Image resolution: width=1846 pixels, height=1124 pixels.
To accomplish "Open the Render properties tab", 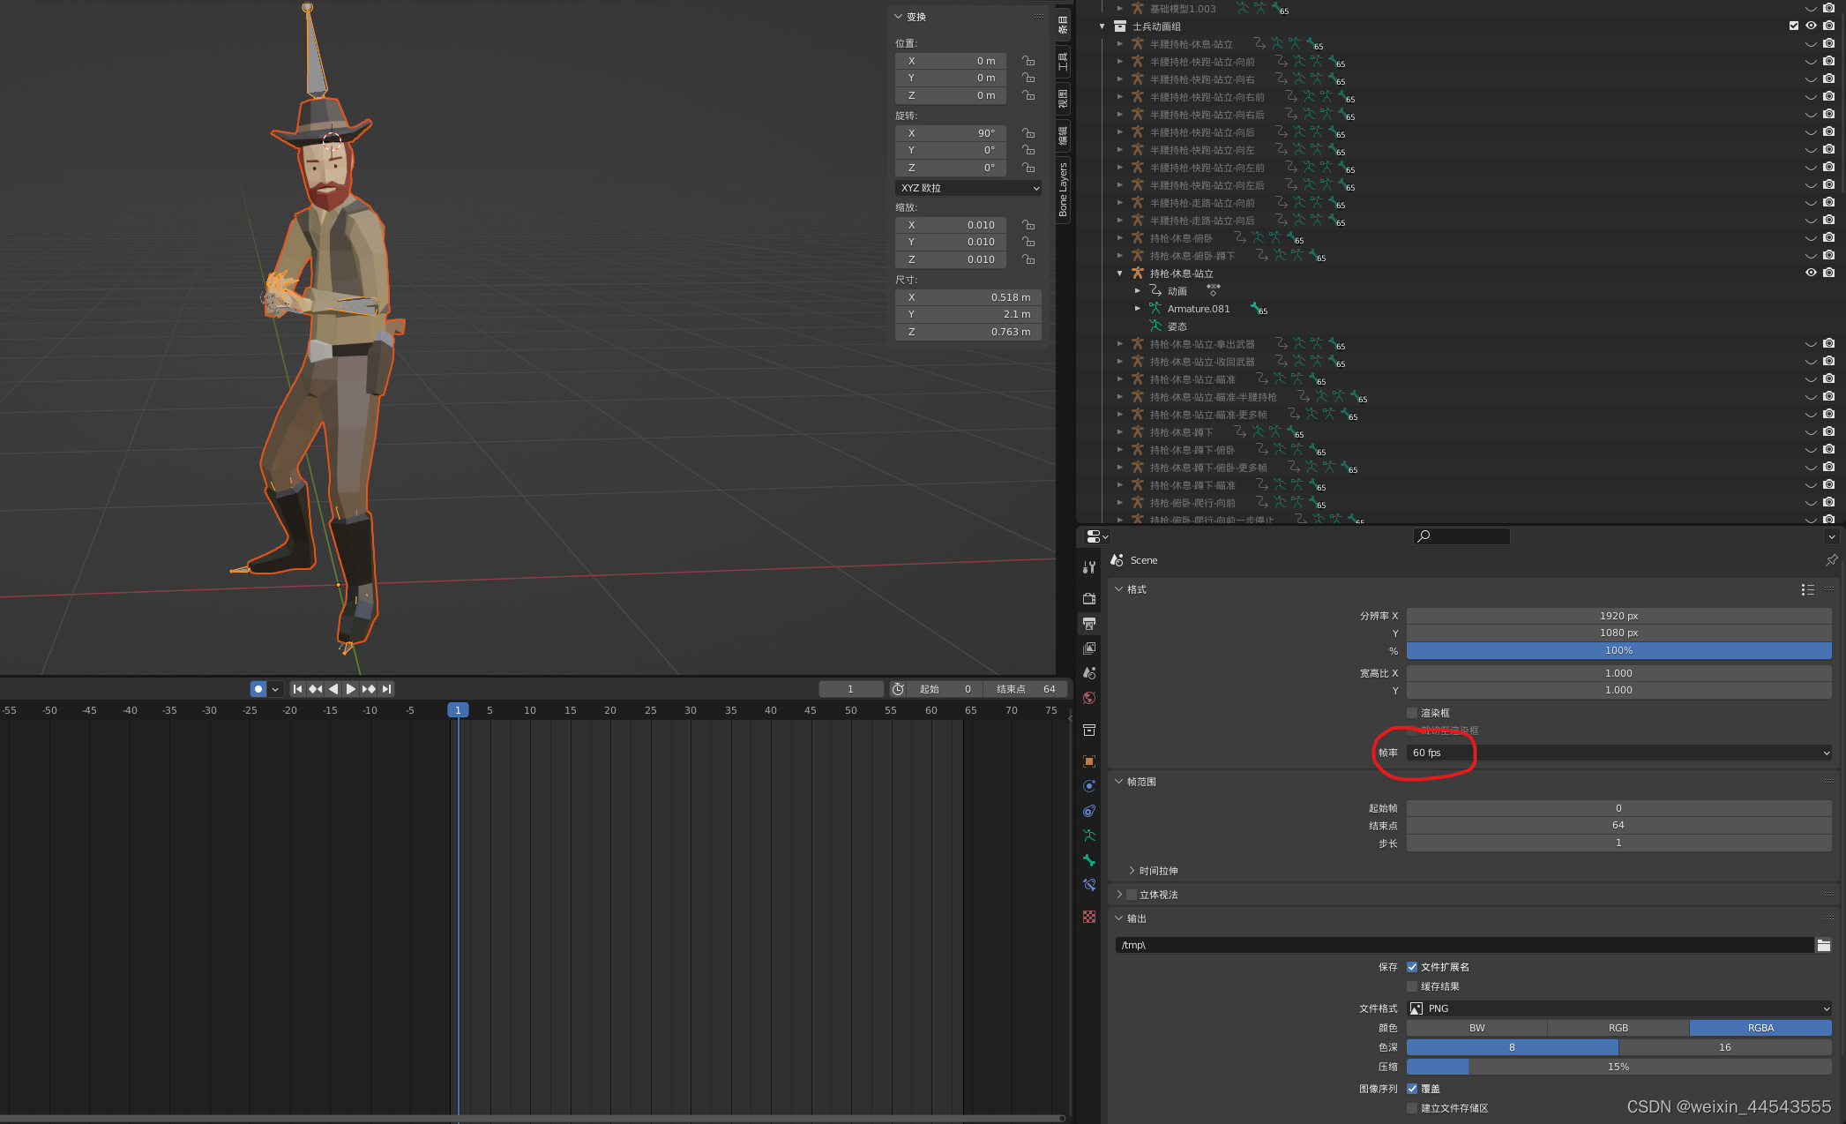I will point(1089,599).
